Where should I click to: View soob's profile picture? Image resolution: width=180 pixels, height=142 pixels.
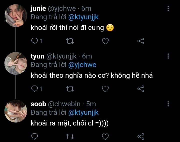(16, 111)
